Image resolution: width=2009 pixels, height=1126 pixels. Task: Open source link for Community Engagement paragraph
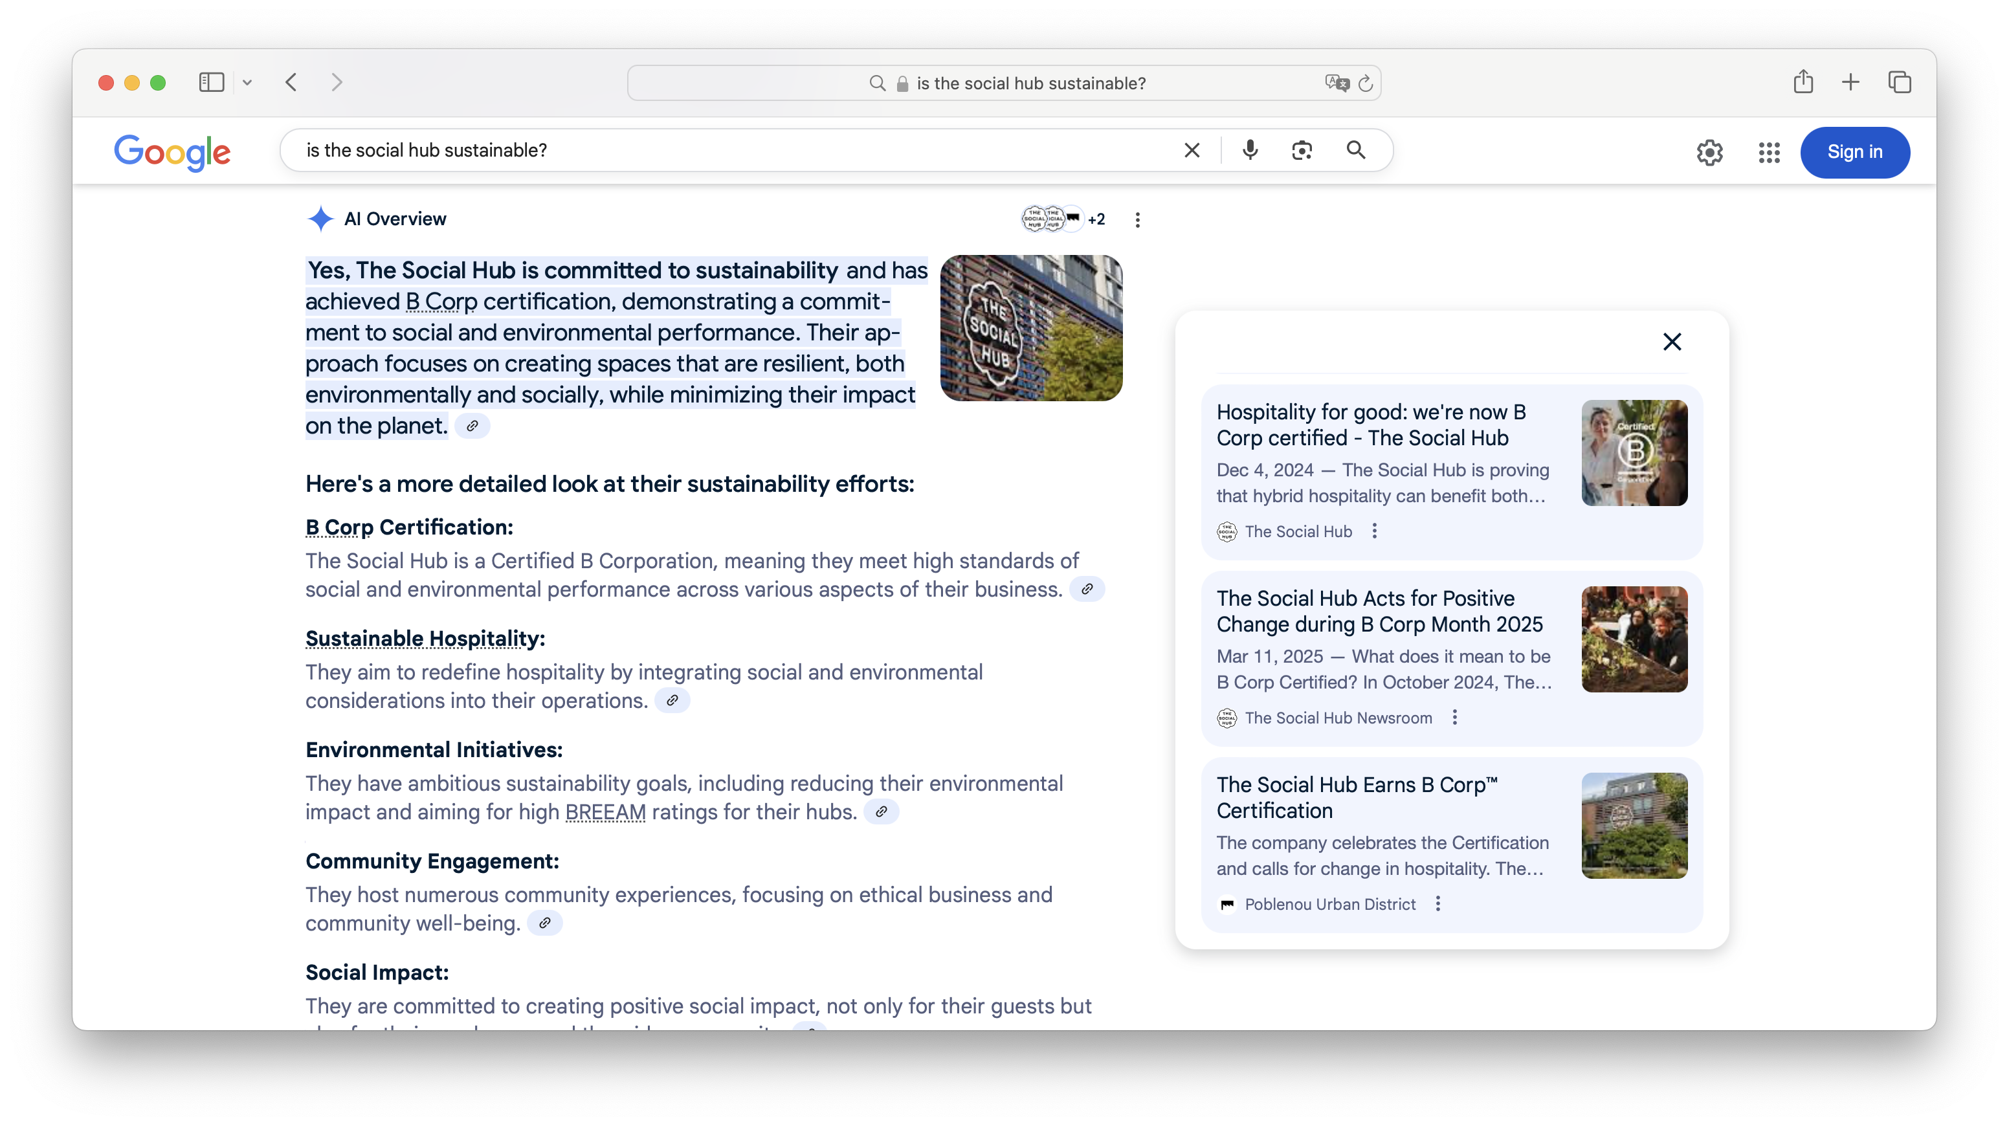pyautogui.click(x=544, y=924)
